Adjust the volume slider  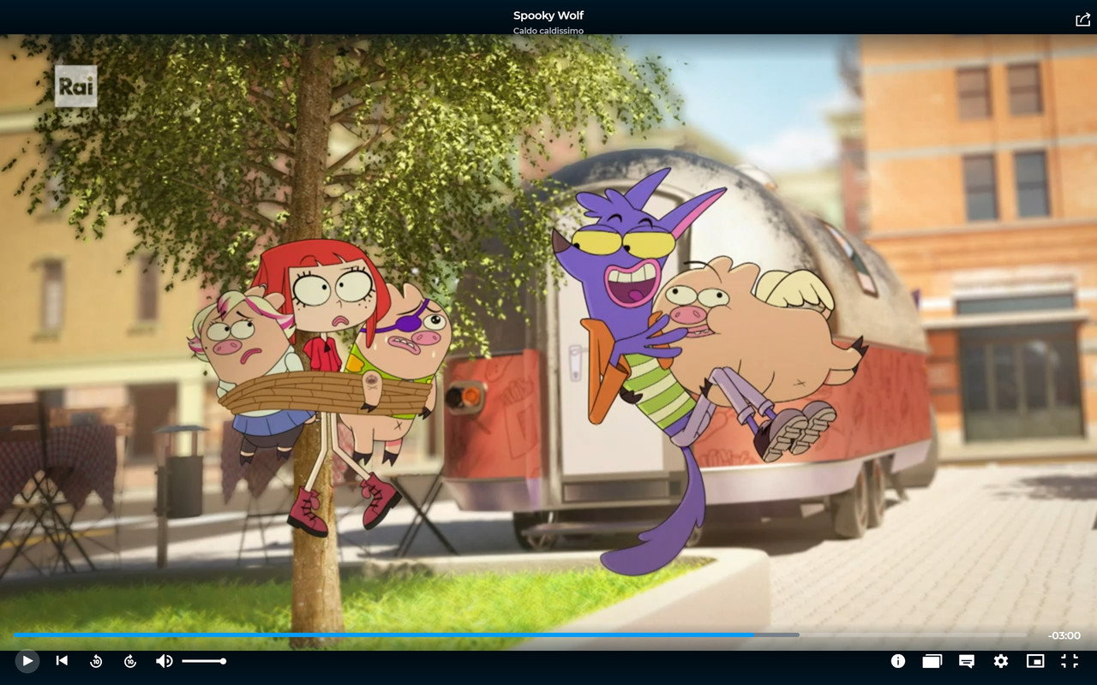[x=204, y=661]
